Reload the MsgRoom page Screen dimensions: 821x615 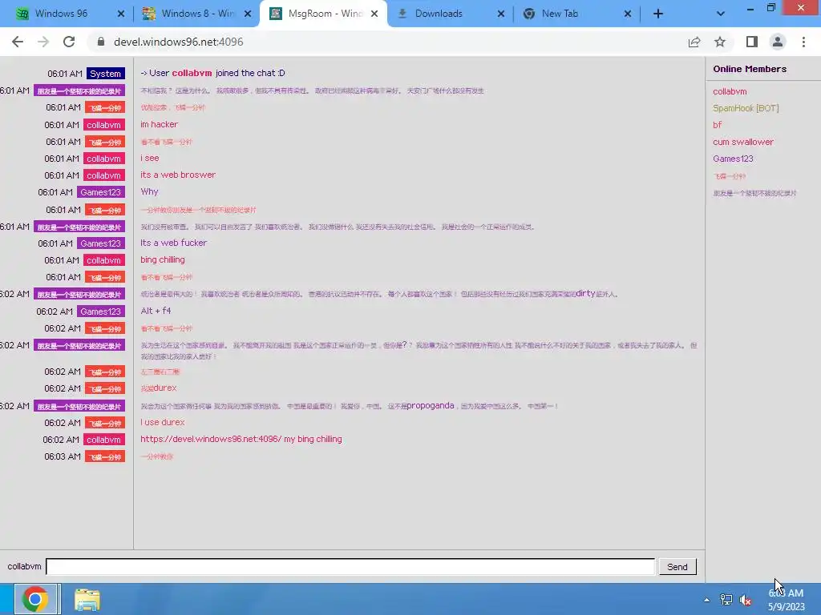(x=69, y=42)
